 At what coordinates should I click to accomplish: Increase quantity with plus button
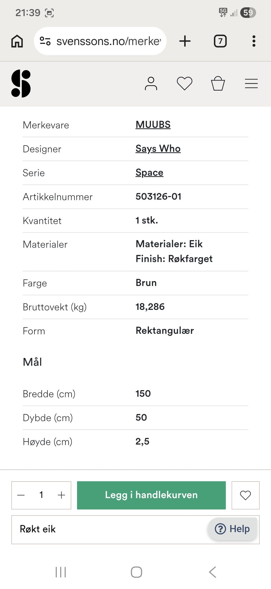(x=61, y=495)
